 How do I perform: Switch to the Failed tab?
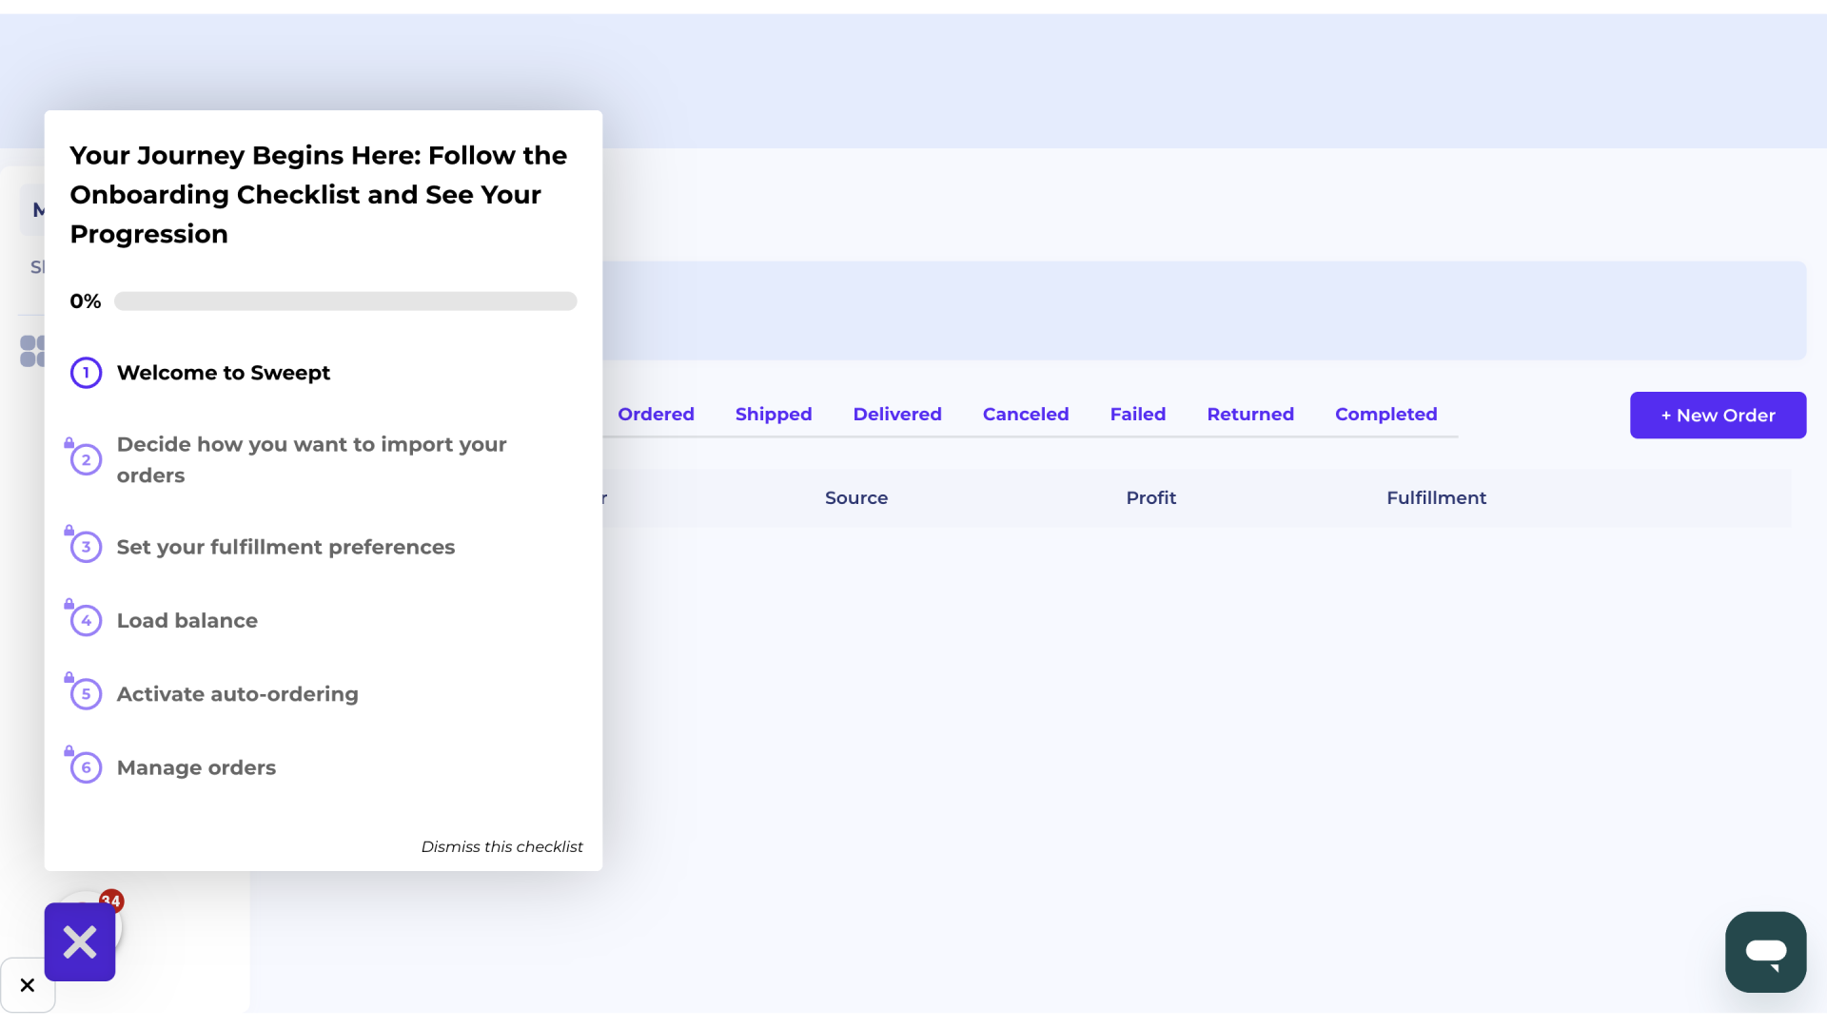point(1138,415)
